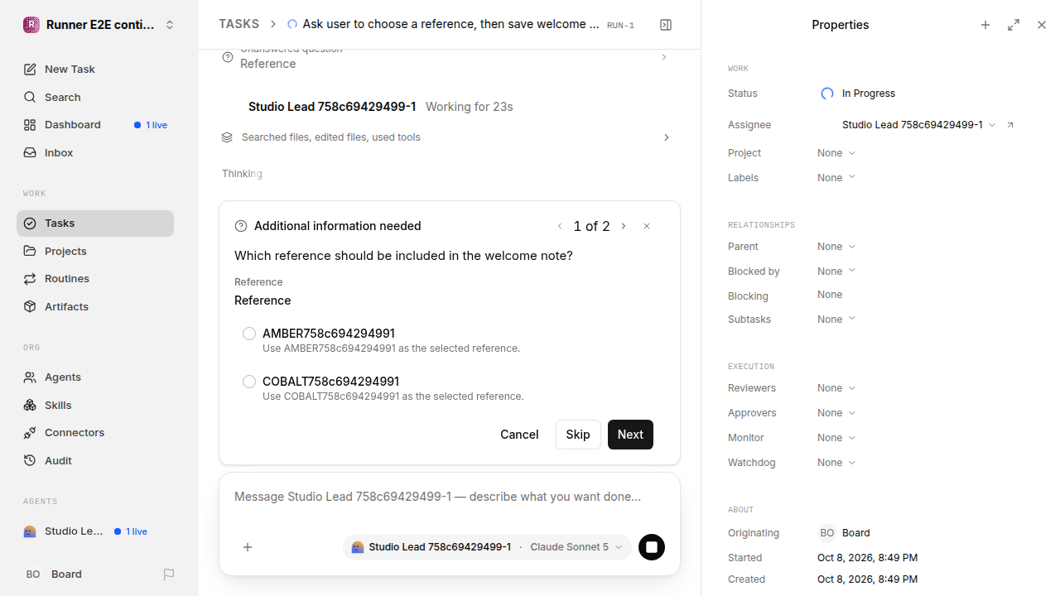1060x596 pixels.
Task: Open the Assignee dropdown
Action: point(919,125)
